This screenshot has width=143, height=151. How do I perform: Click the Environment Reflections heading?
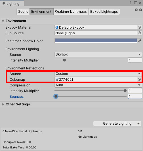tap(25, 68)
